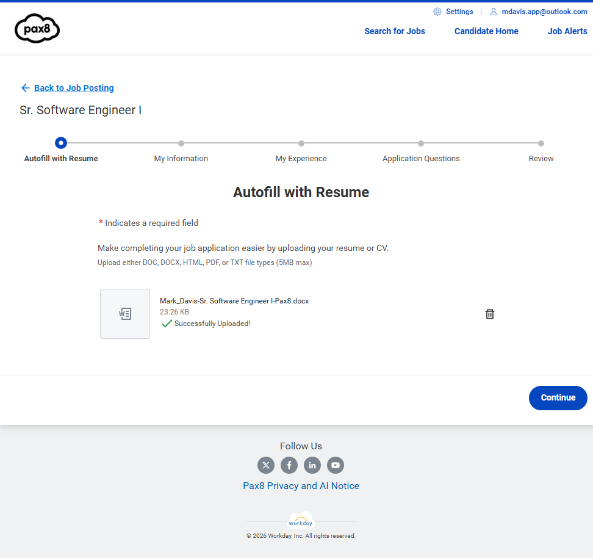Open Pax8 Privacy and AI Notice
Image resolution: width=593 pixels, height=558 pixels.
click(301, 486)
